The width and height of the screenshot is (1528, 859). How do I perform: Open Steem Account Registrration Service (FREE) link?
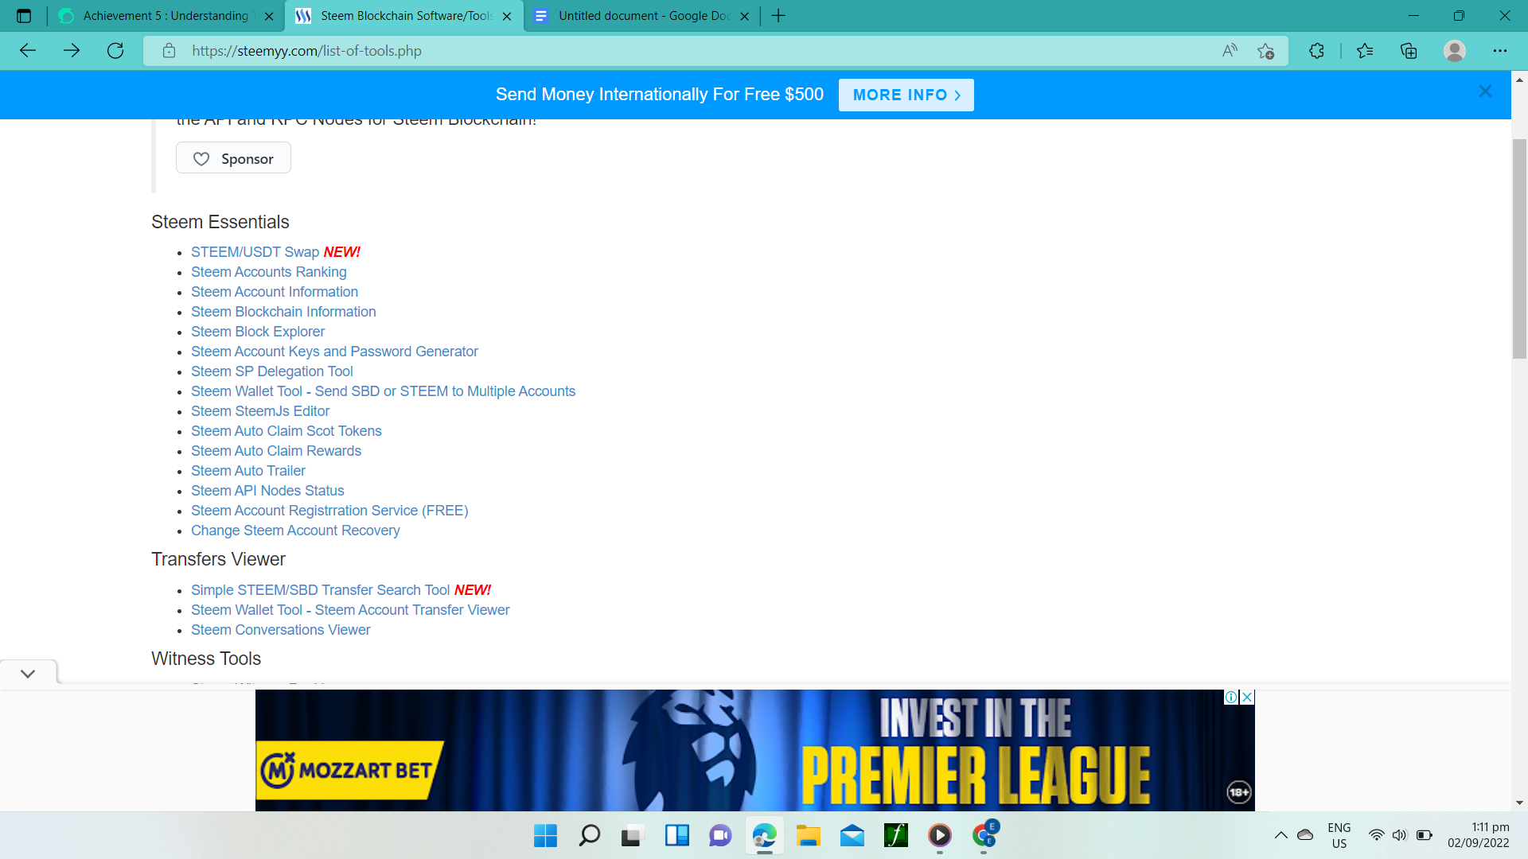[329, 511]
